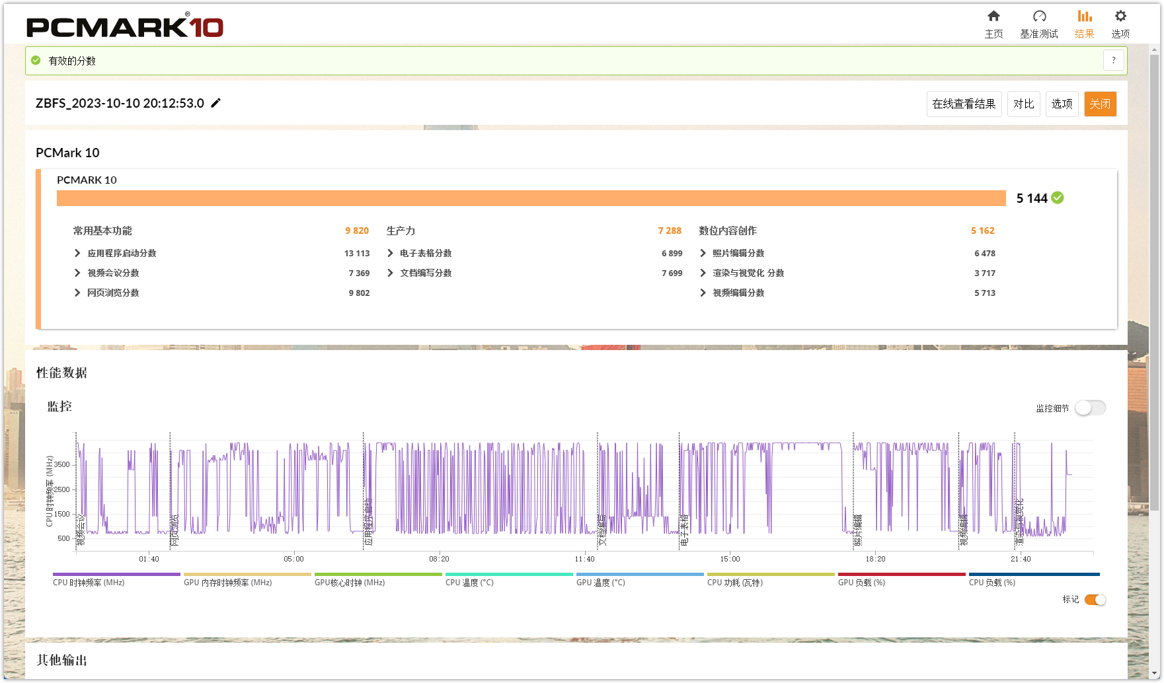Expand the video conferencing score row (视频会议分数)
This screenshot has height=683, width=1164.
[x=77, y=273]
